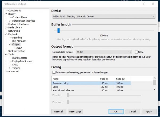Click the help question mark icon
Viewport: 160px width, 117px height.
coord(144,4)
